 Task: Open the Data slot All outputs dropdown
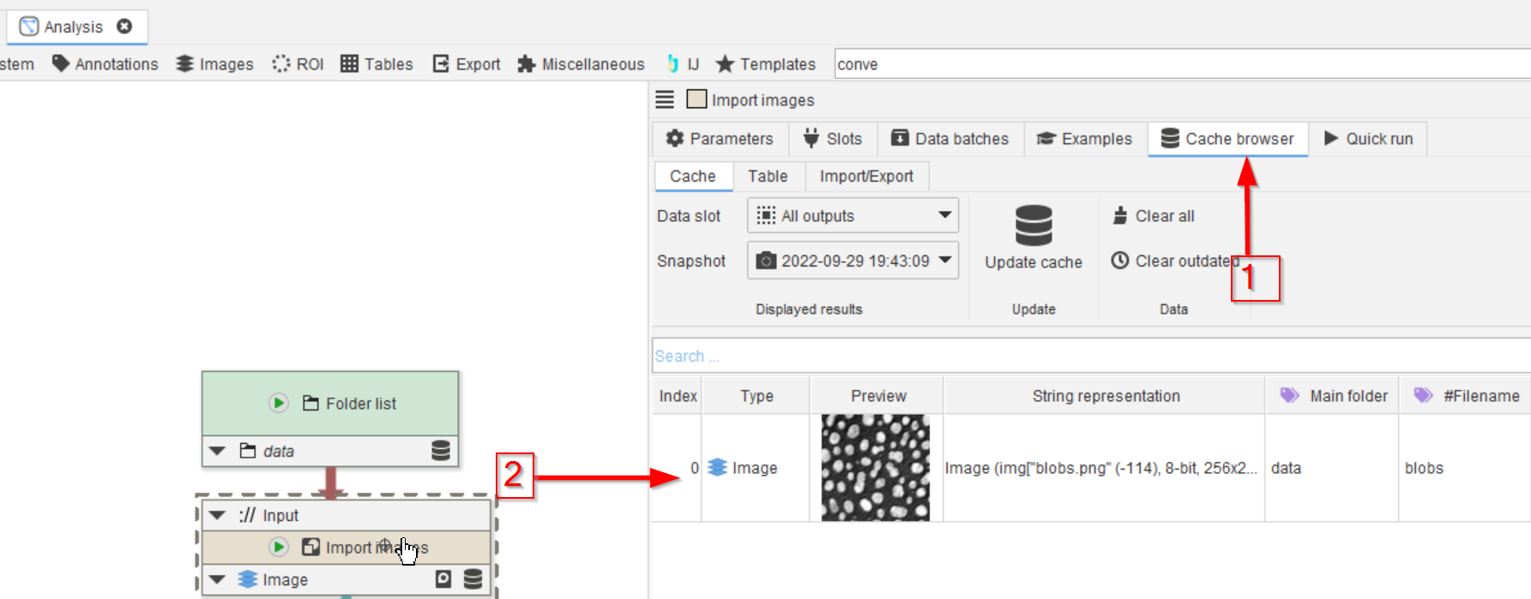(x=852, y=215)
